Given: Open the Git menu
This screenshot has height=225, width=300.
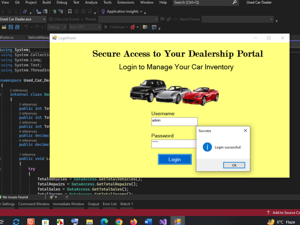Looking at the screenshot, I should tap(17, 2).
